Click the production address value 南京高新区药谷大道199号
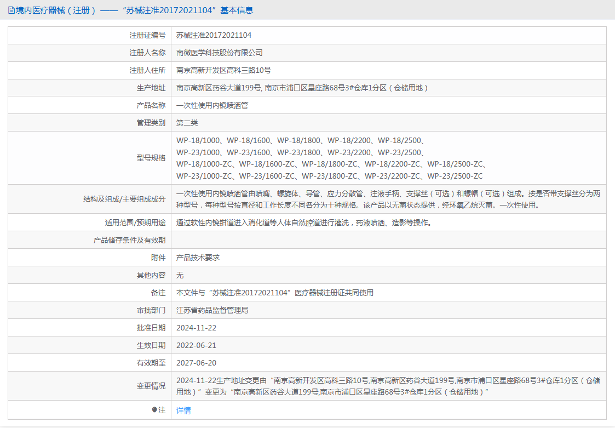 click(x=219, y=88)
